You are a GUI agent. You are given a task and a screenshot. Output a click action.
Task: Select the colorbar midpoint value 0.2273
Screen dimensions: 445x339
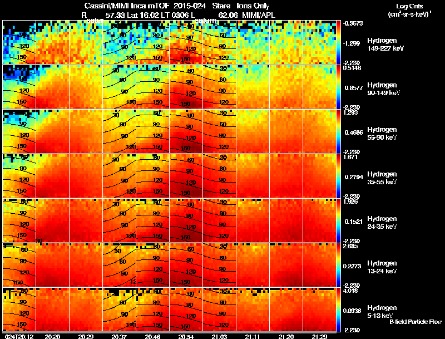click(x=352, y=266)
